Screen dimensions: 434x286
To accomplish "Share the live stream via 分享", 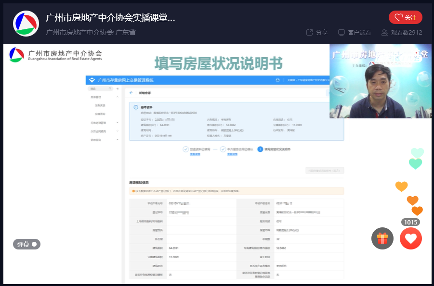I will pyautogui.click(x=317, y=32).
